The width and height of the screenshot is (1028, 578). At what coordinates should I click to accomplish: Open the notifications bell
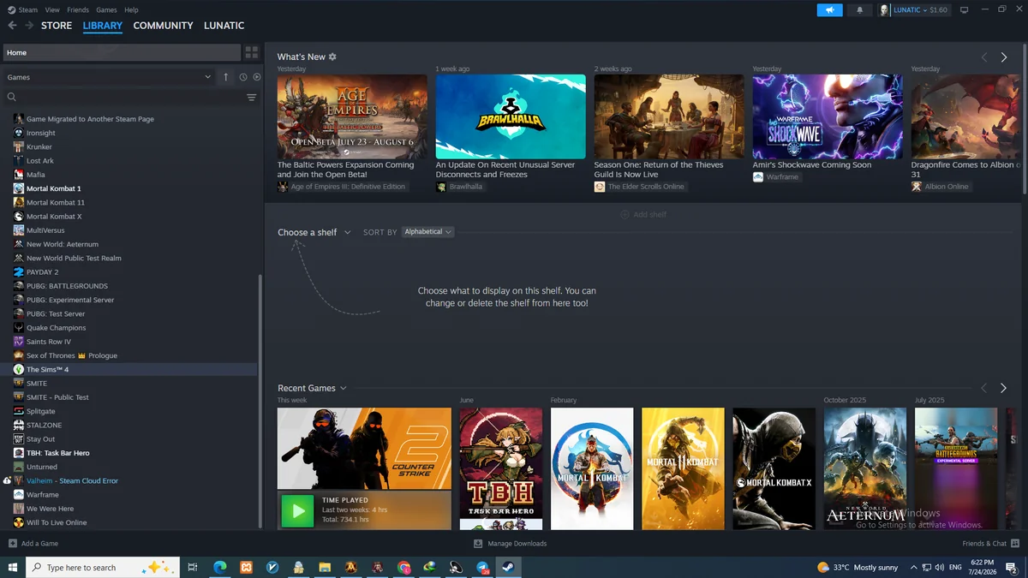859,10
